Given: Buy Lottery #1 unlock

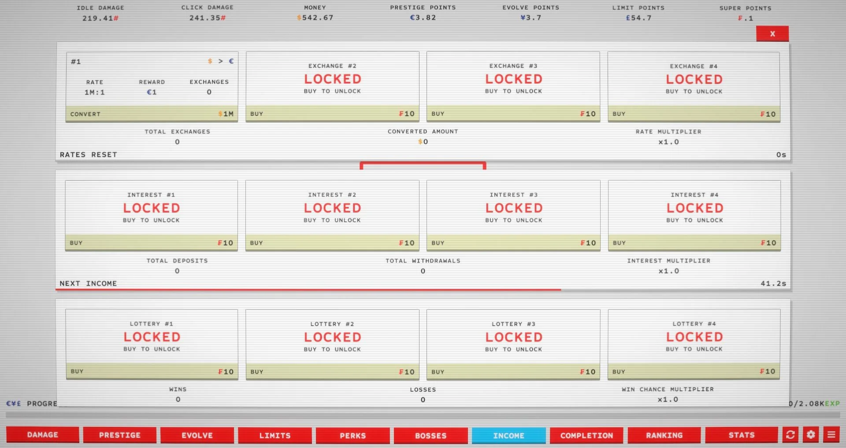Looking at the screenshot, I should point(152,371).
